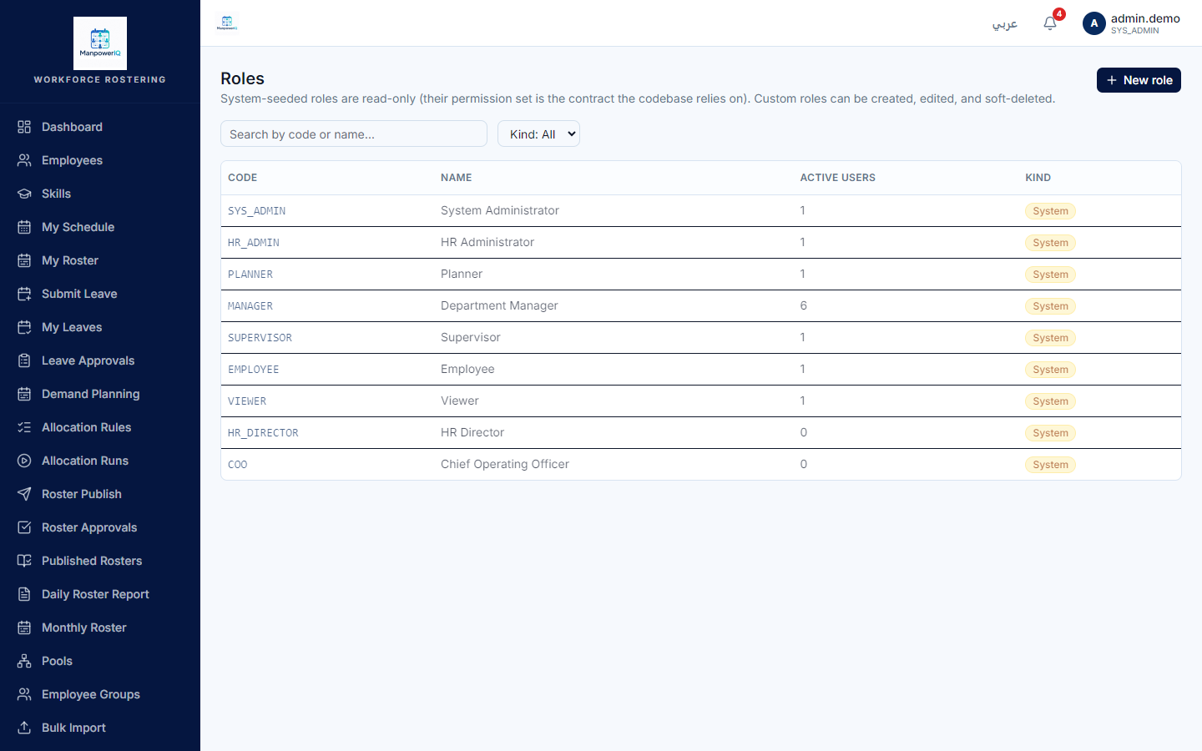Open Published Rosters page
The height and width of the screenshot is (751, 1202).
point(100,561)
